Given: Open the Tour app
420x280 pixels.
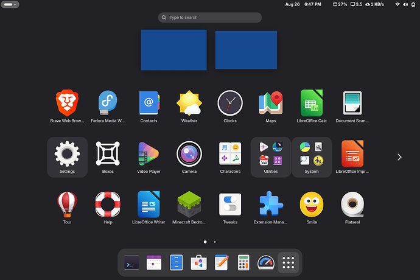Looking at the screenshot, I should (x=67, y=208).
